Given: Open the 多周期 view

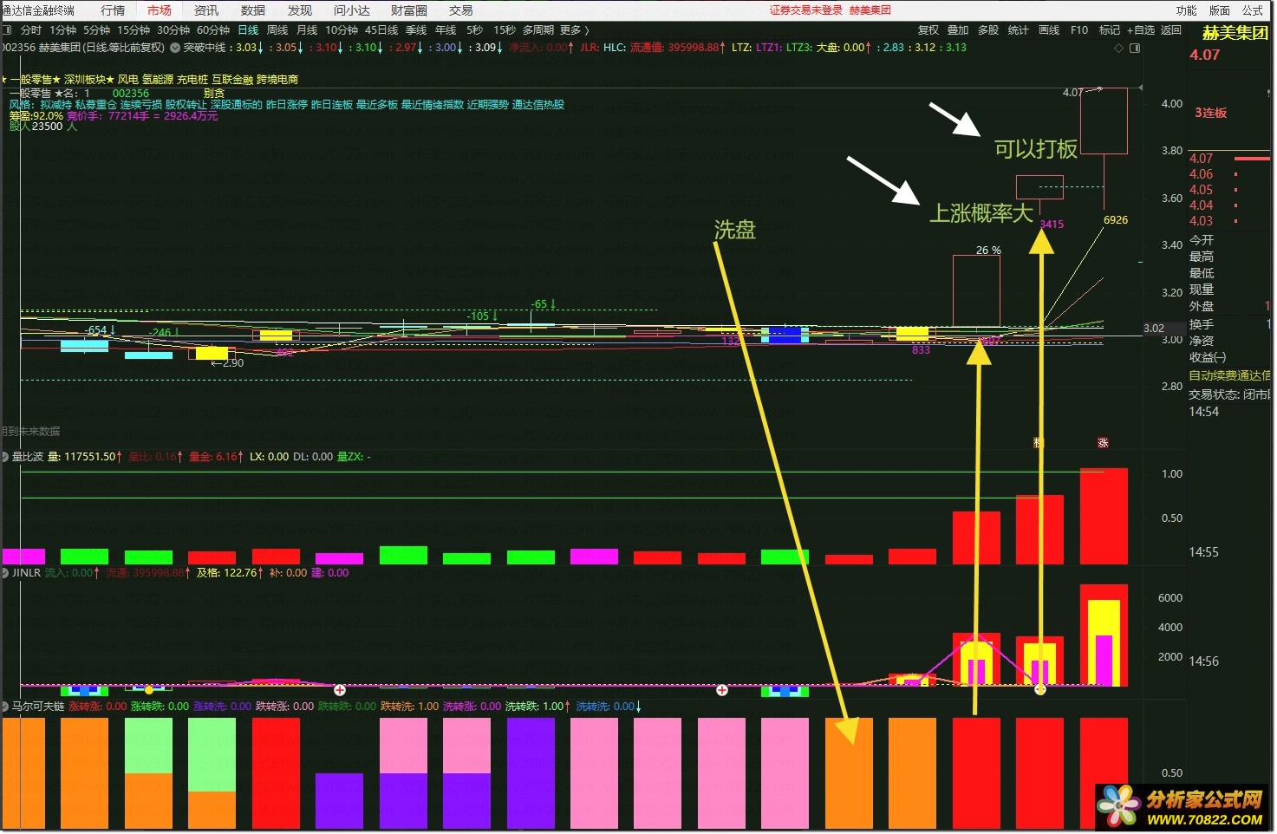Looking at the screenshot, I should pyautogui.click(x=538, y=30).
